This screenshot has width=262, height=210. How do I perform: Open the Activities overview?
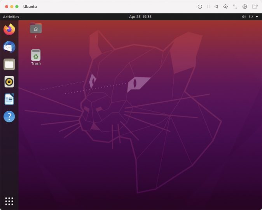[x=11, y=17]
